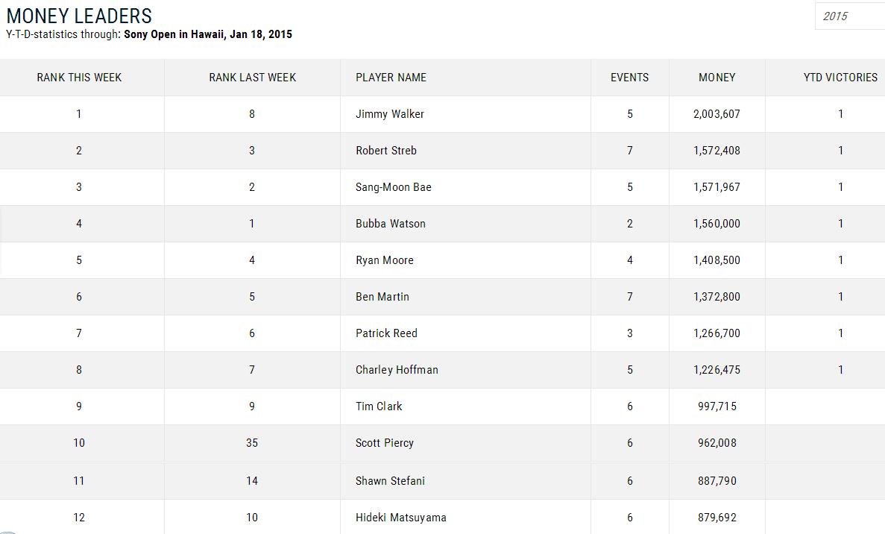This screenshot has width=885, height=534.
Task: Click the Tim Clark player name
Action: pos(379,406)
